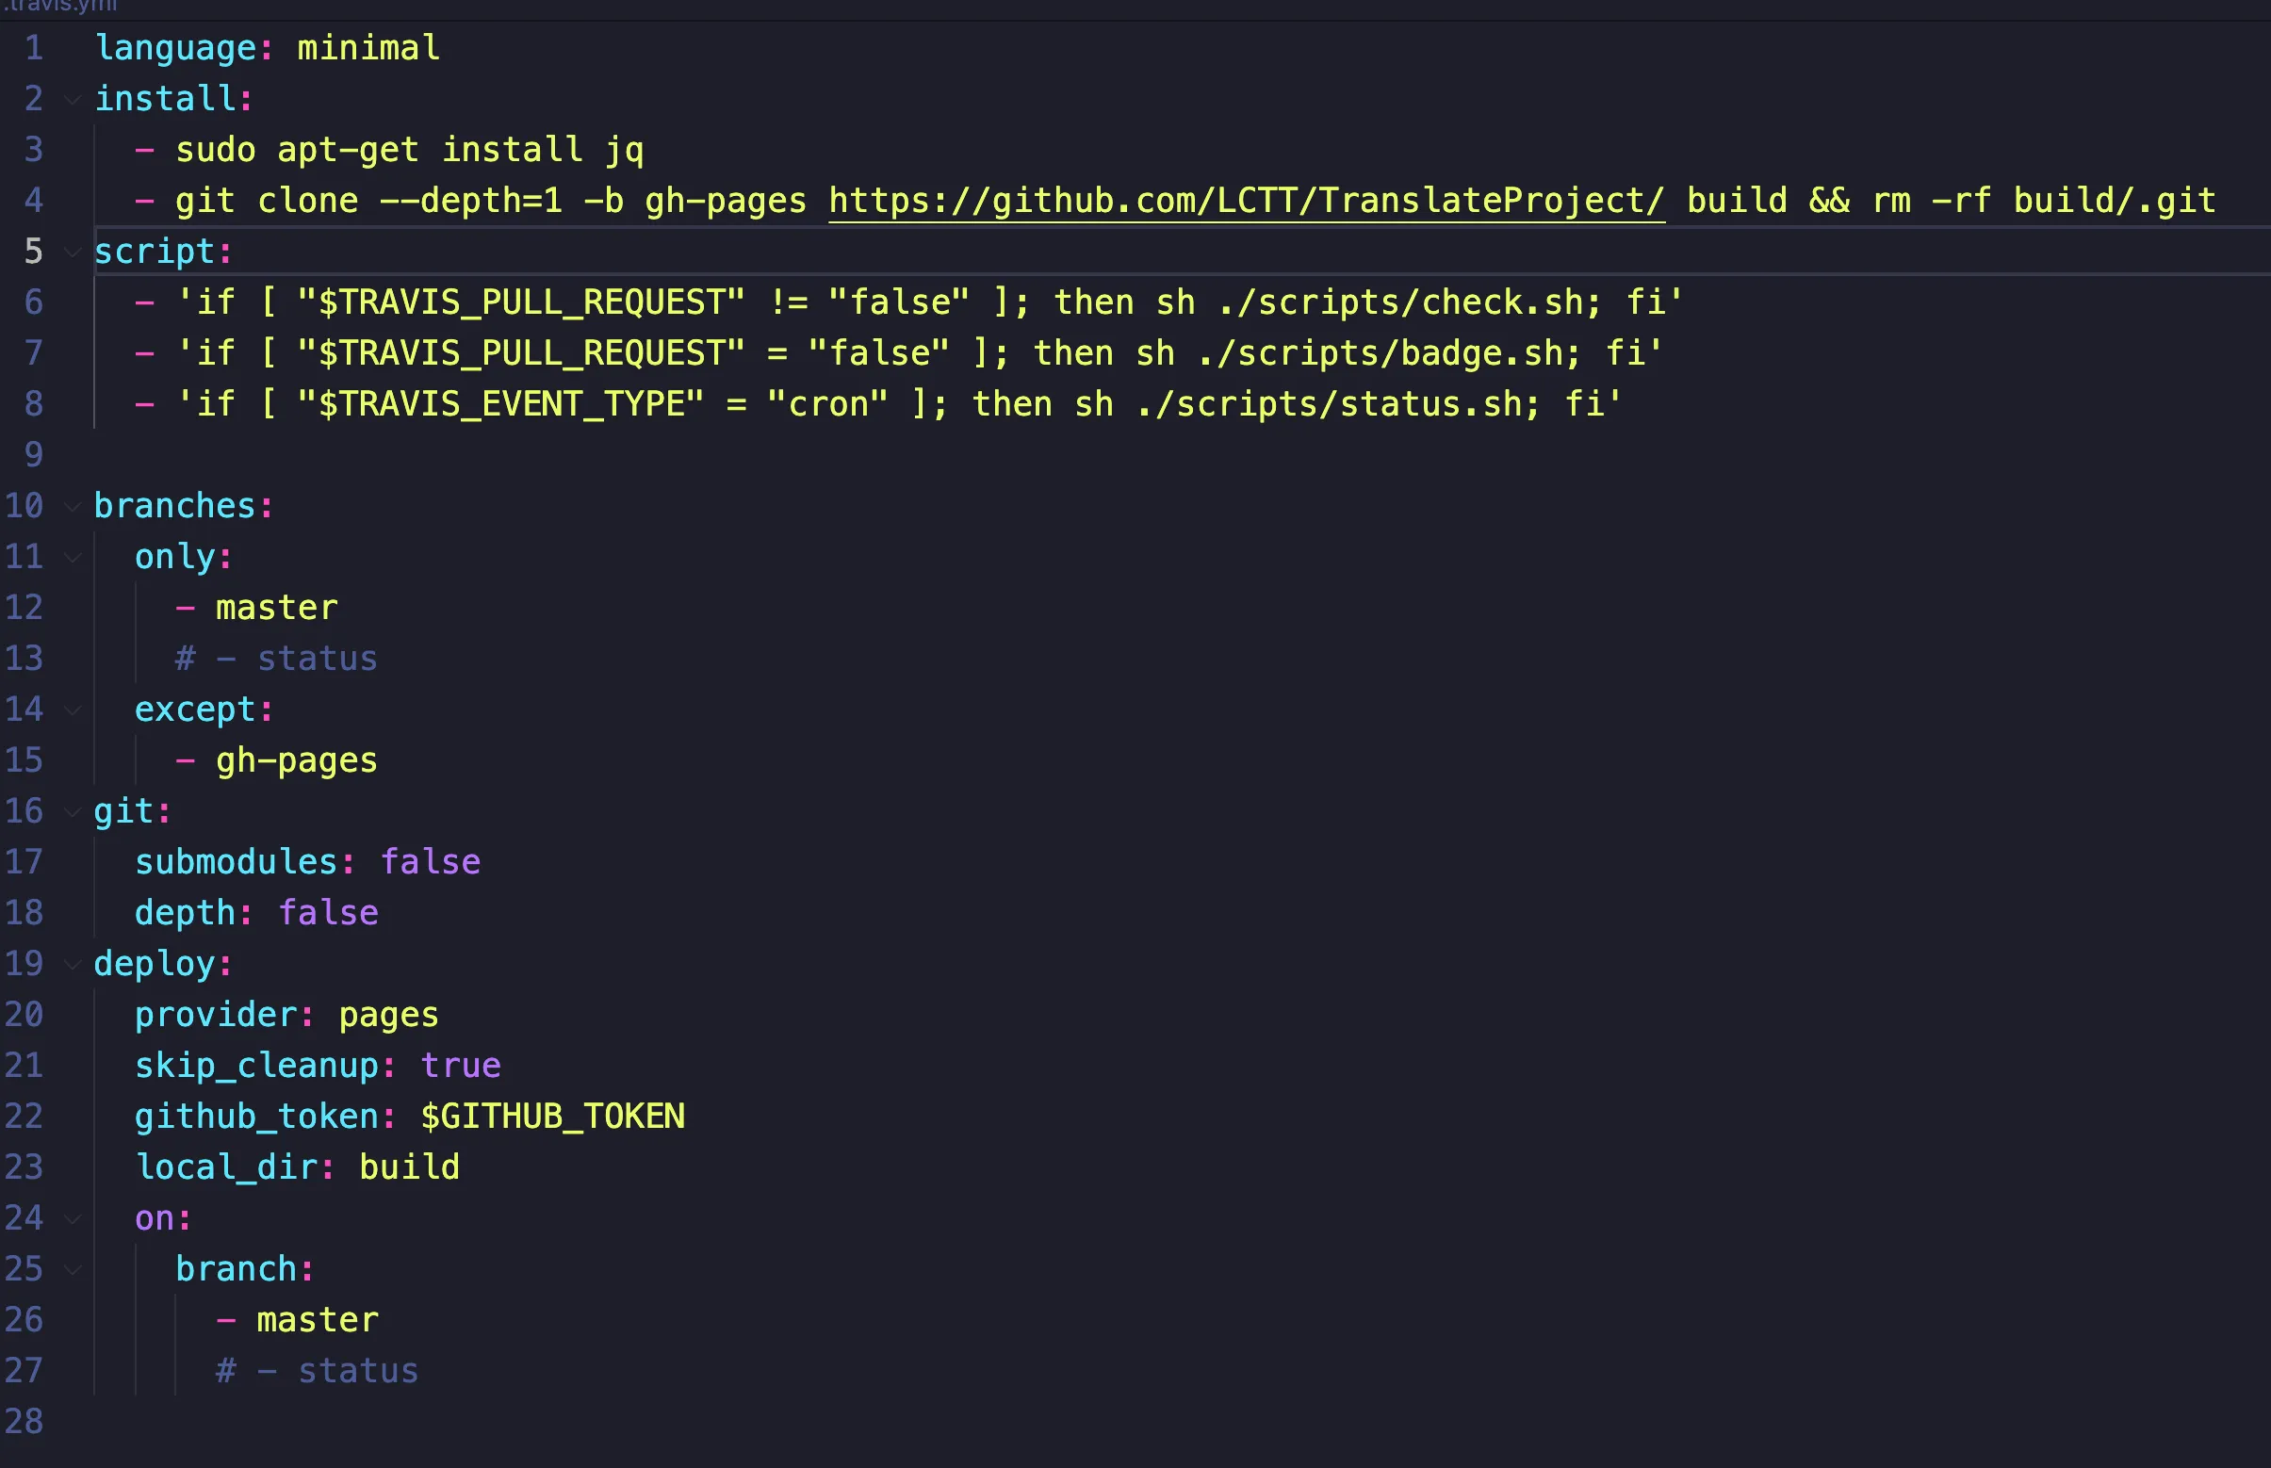Click the .travis.yml file breadcrumb
This screenshot has height=1468, width=2271.
[x=59, y=7]
